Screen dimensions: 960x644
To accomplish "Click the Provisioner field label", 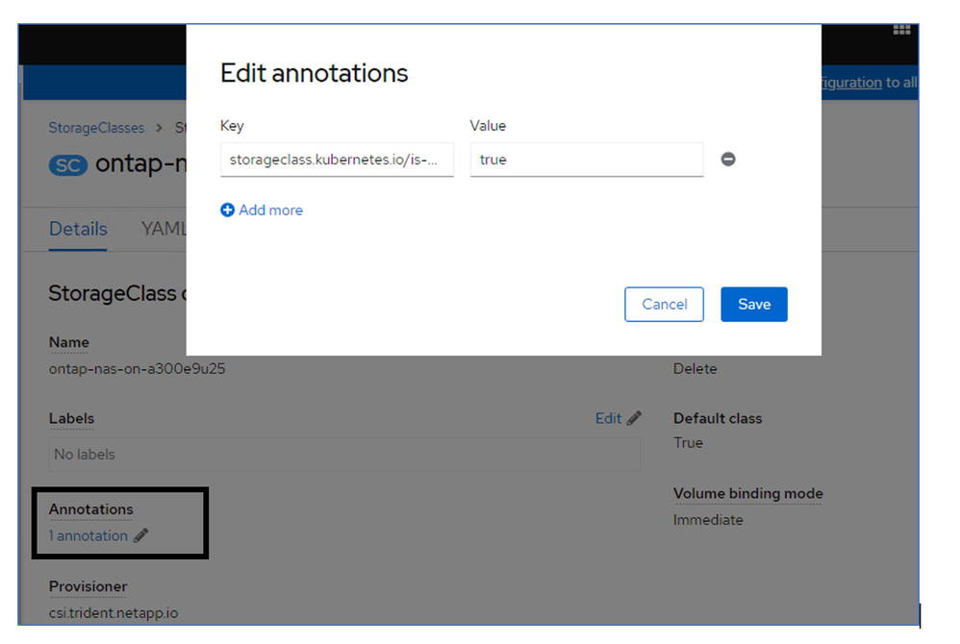I will (x=88, y=586).
